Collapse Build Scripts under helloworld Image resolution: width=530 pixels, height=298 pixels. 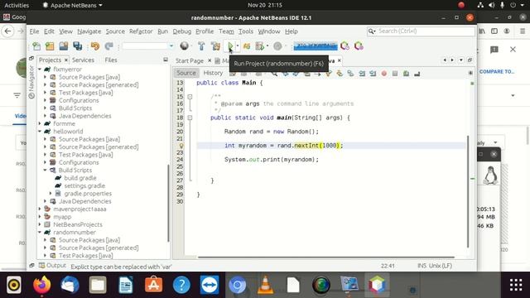(46, 171)
